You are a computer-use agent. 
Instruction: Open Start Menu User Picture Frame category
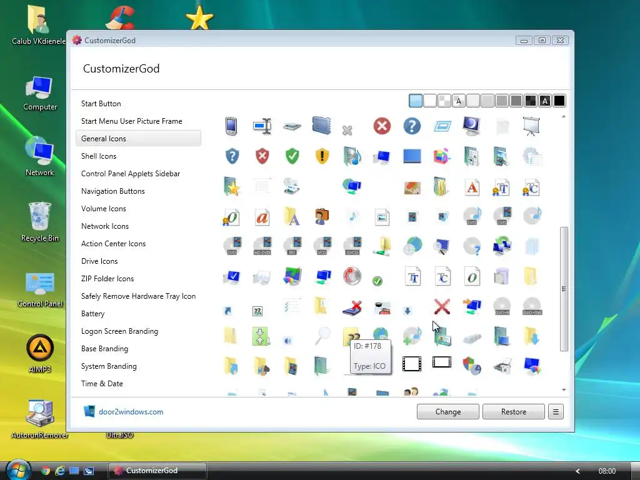[131, 121]
